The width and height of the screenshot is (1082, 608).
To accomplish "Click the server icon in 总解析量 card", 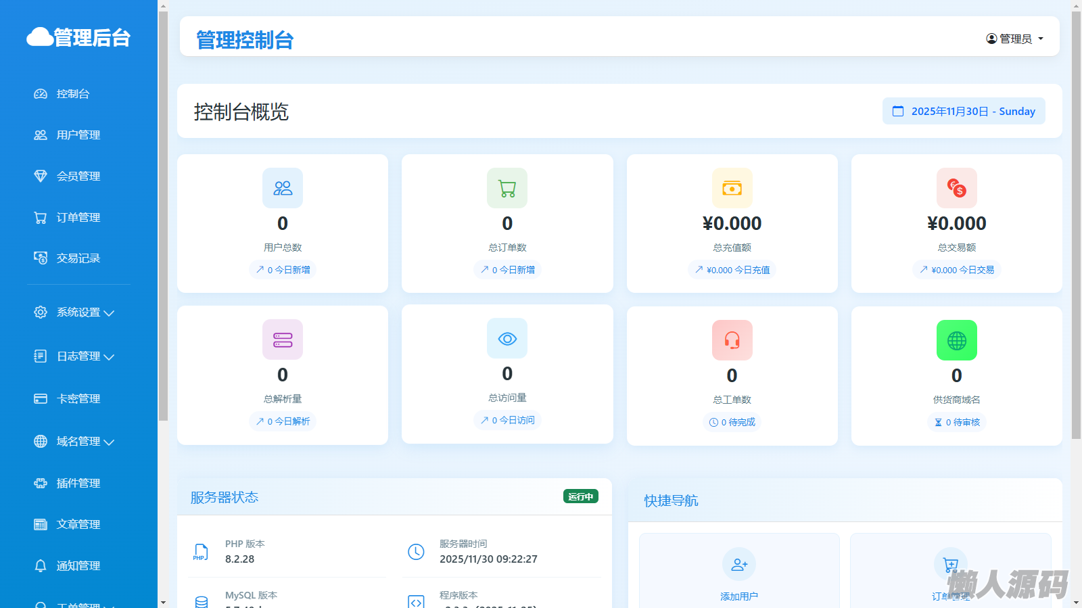I will click(283, 340).
